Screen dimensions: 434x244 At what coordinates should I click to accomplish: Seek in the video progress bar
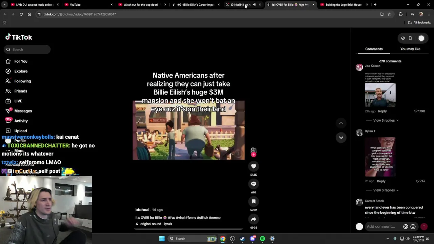(x=189, y=229)
